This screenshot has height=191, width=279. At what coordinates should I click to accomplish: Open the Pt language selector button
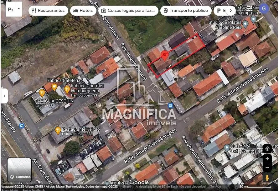[11, 9]
